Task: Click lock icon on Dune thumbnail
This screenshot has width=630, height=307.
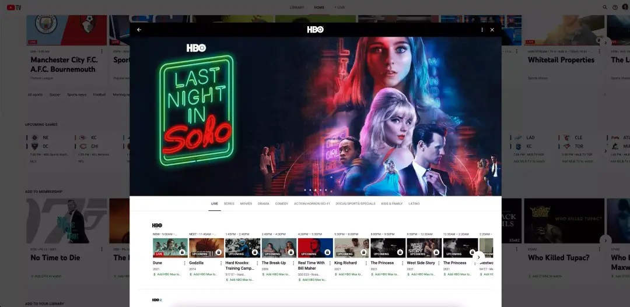Action: (182, 252)
